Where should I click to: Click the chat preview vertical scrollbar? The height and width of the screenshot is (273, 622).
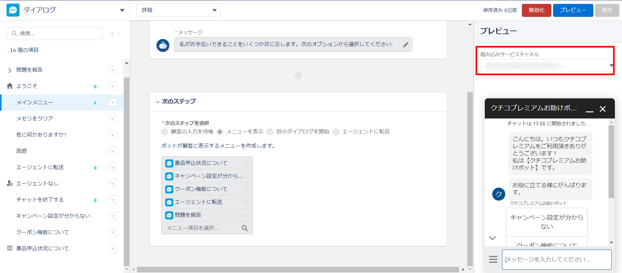point(611,162)
